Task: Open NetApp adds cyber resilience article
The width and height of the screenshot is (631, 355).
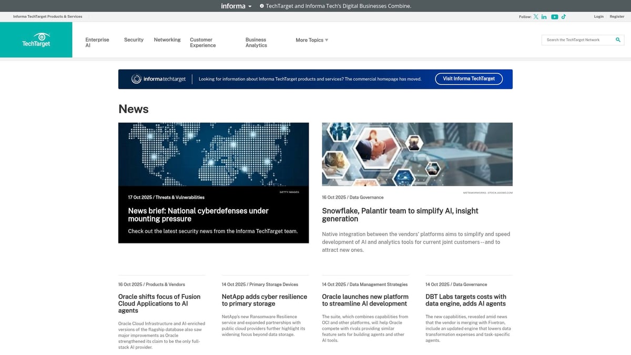Action: point(264,300)
